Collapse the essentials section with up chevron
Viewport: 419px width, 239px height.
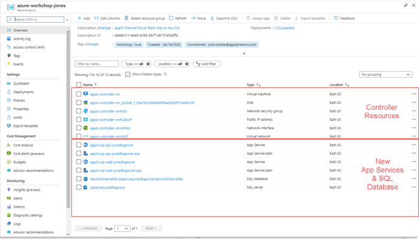244,53
